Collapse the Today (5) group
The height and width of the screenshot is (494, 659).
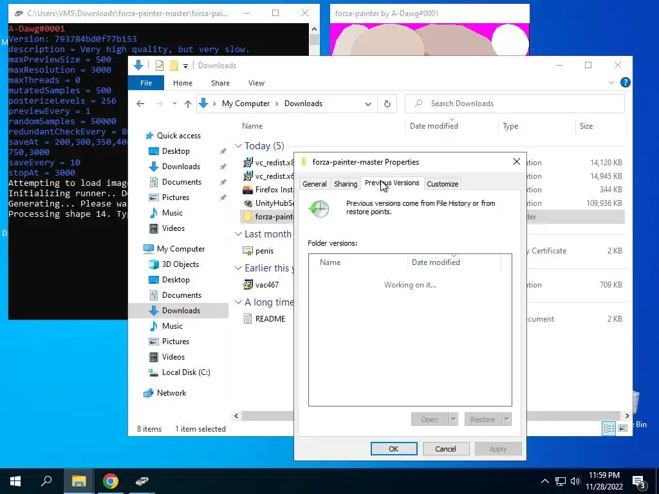pos(238,146)
